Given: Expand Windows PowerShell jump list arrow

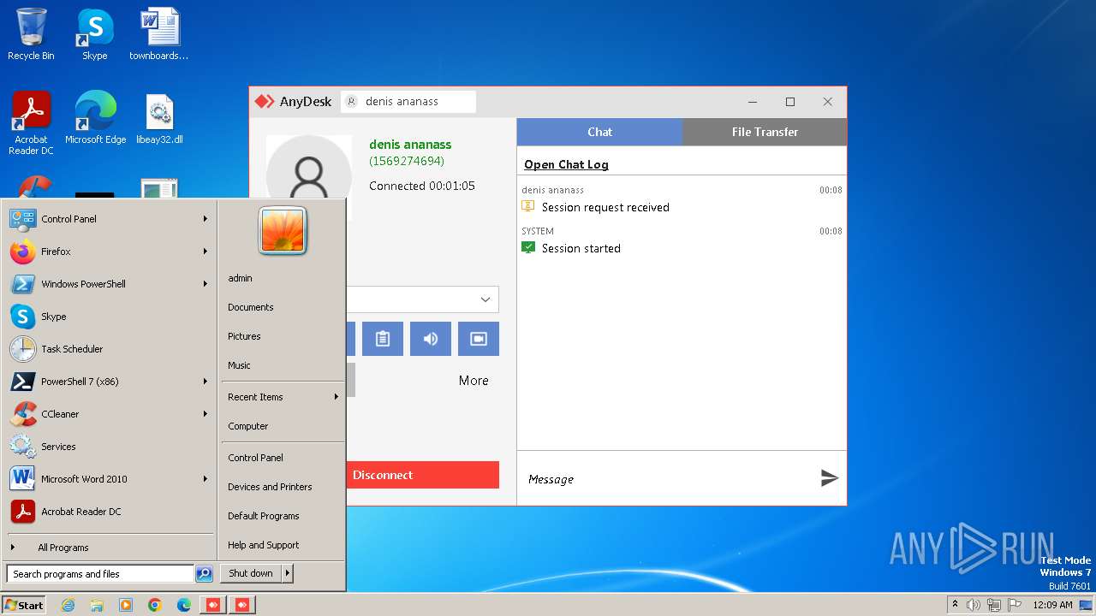Looking at the screenshot, I should pyautogui.click(x=205, y=284).
